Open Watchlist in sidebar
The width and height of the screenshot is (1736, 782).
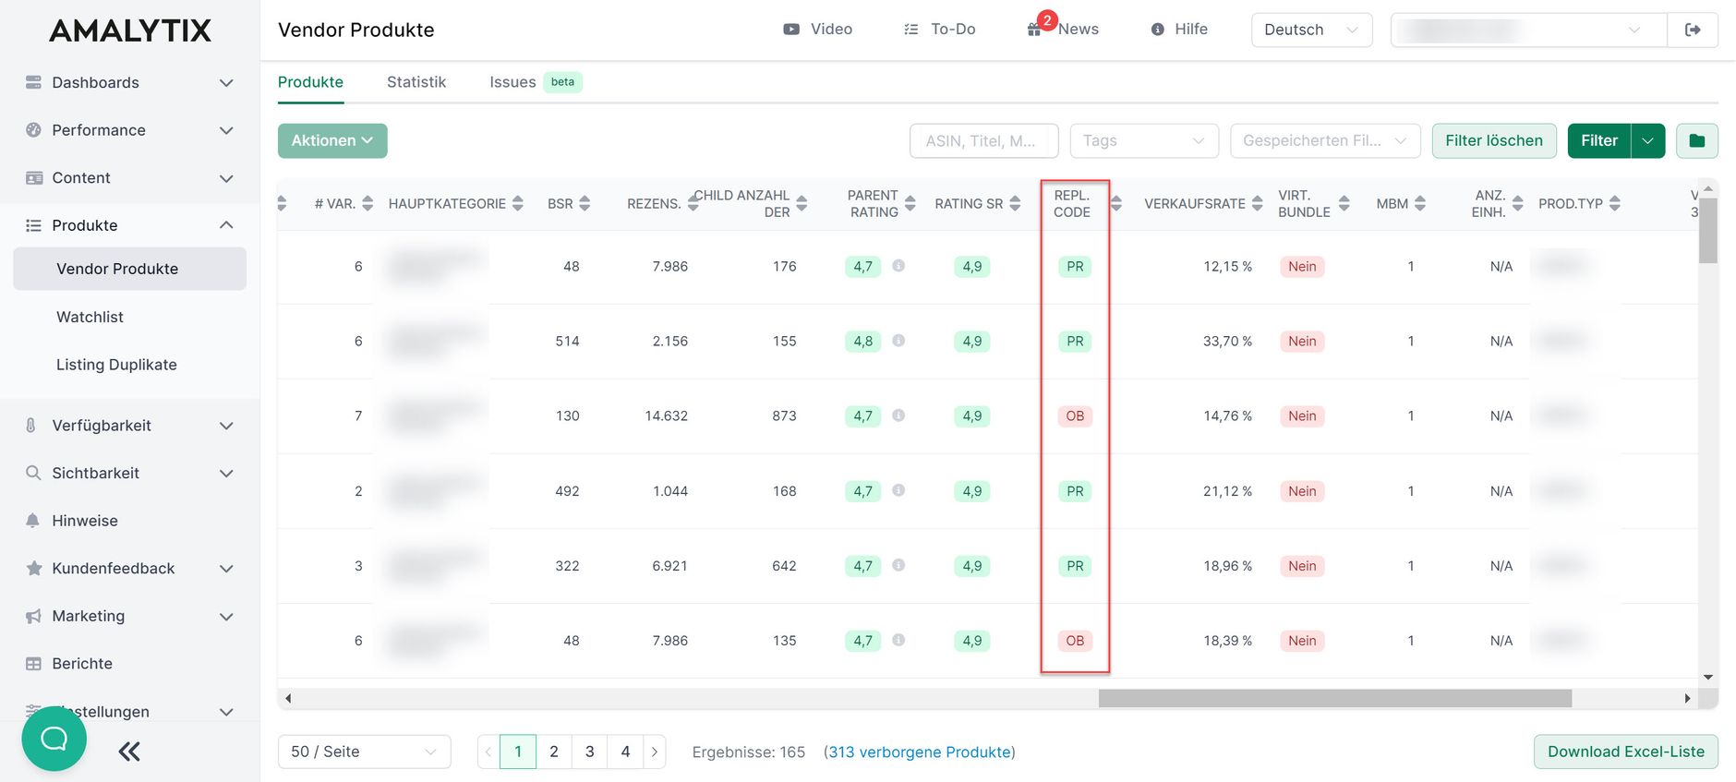point(90,317)
